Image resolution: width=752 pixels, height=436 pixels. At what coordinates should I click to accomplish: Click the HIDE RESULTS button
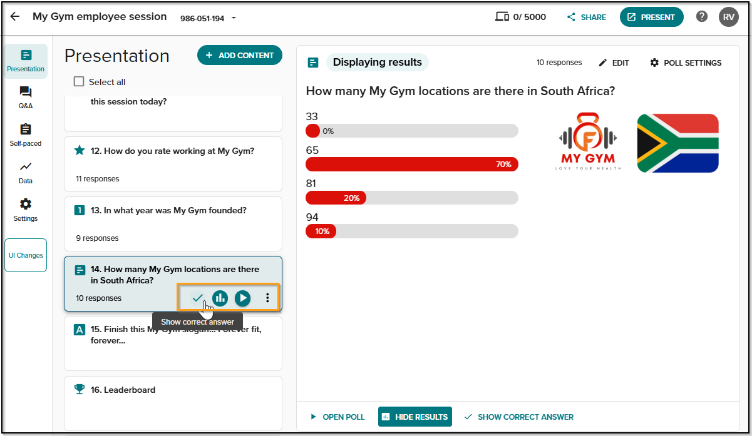(415, 417)
